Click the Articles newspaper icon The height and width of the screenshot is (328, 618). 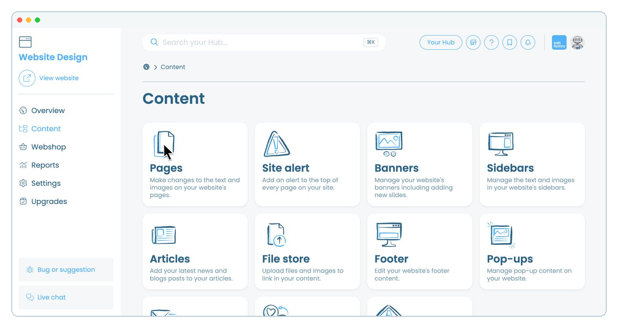(164, 235)
